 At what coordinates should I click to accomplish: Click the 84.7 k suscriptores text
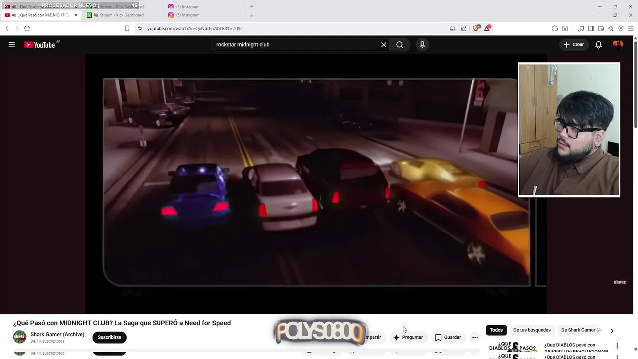tap(47, 341)
